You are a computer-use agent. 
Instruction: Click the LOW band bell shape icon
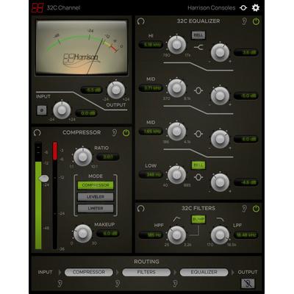click(198, 177)
